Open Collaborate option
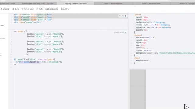 (x=52, y=9)
